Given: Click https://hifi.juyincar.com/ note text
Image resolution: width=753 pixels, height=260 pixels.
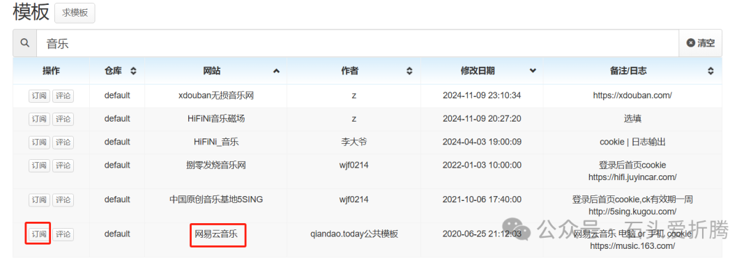Looking at the screenshot, I should tap(632, 177).
